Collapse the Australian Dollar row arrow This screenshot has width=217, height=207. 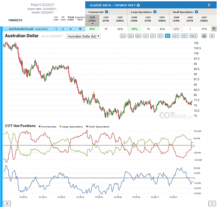[214, 29]
